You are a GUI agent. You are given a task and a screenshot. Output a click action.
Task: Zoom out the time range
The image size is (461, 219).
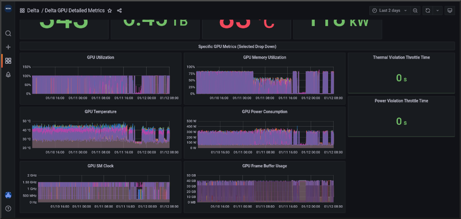(x=415, y=11)
